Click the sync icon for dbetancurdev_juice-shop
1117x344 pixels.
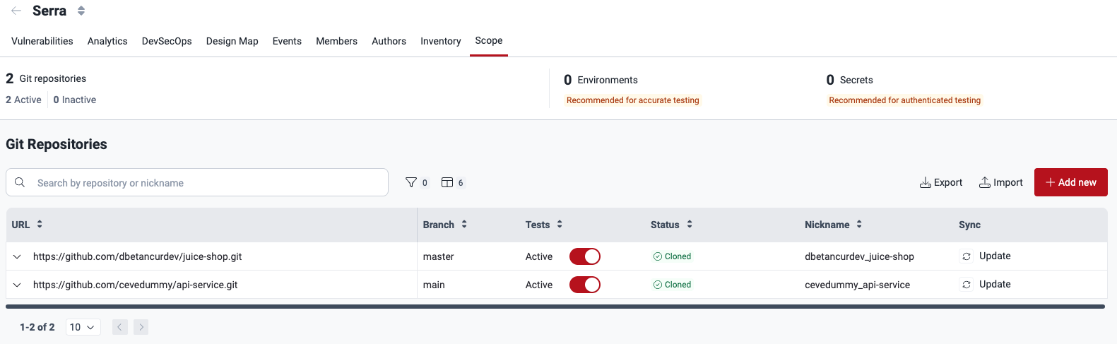967,256
